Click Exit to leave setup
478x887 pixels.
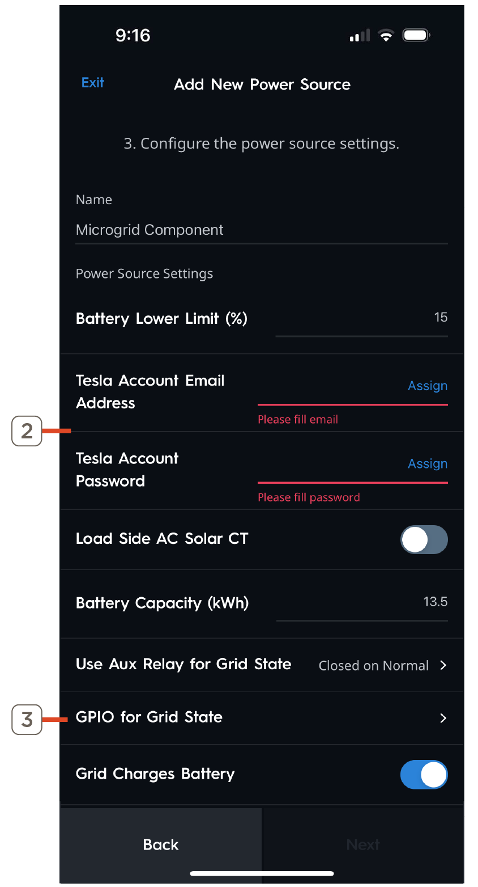point(92,83)
